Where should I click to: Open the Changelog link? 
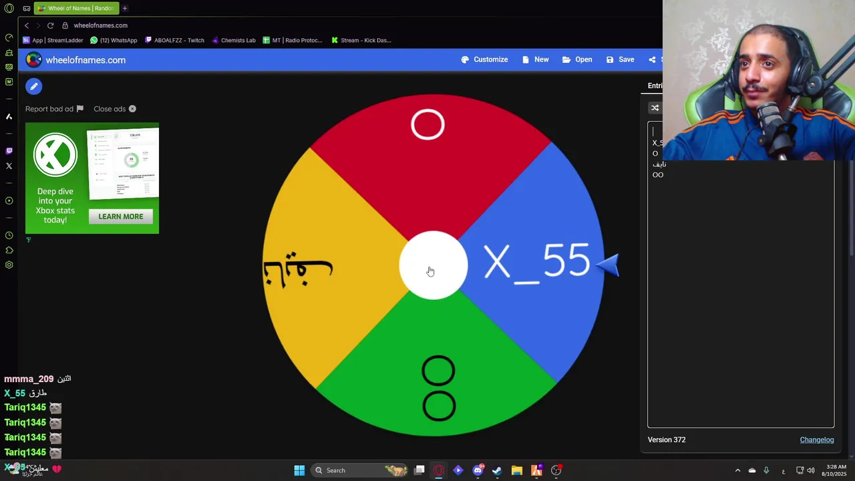tap(817, 440)
